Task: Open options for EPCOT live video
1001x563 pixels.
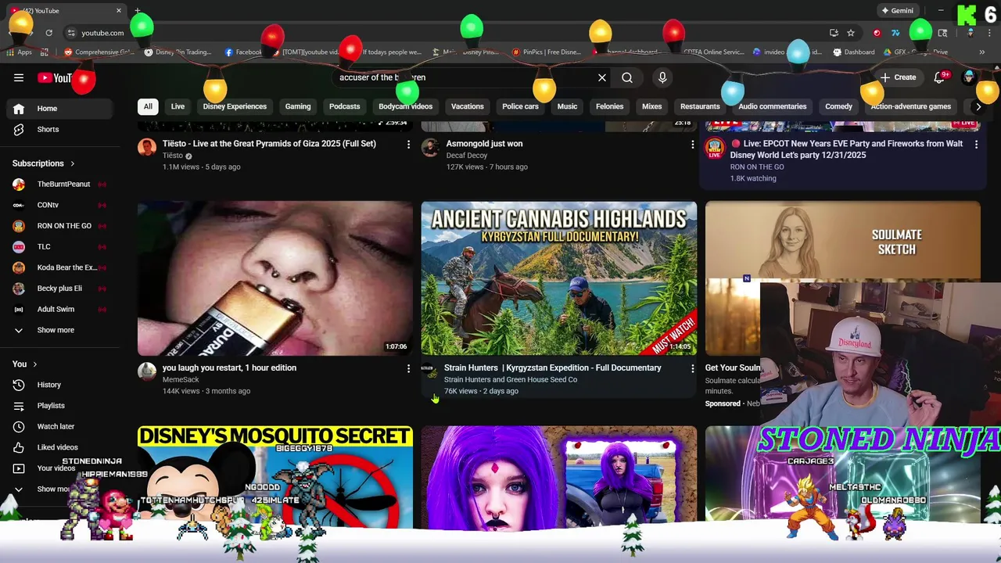Action: pyautogui.click(x=976, y=145)
